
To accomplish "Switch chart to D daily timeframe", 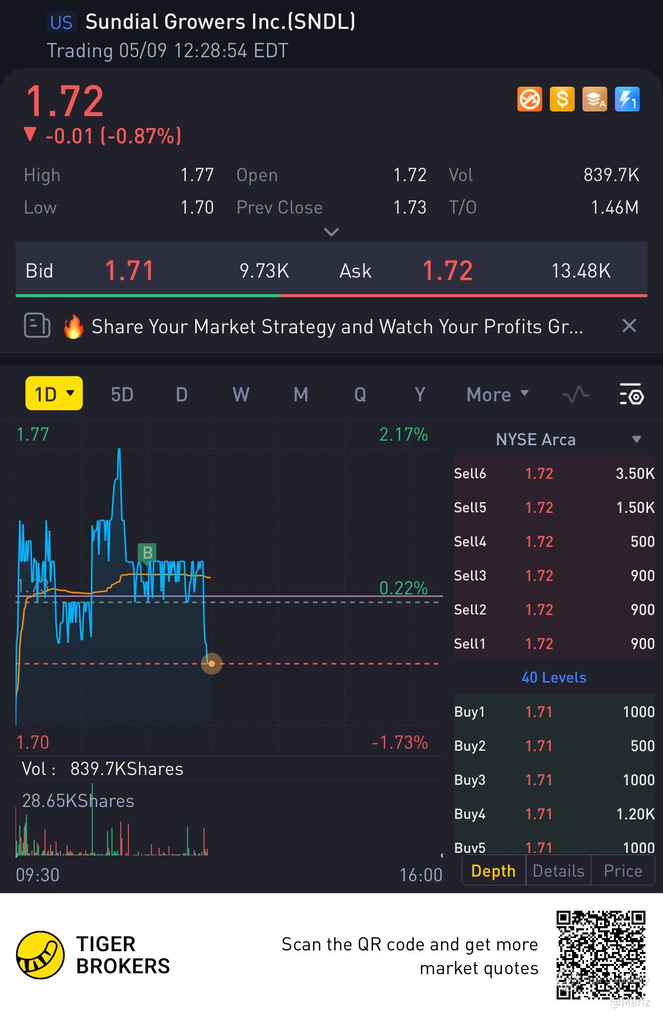I will (x=182, y=395).
